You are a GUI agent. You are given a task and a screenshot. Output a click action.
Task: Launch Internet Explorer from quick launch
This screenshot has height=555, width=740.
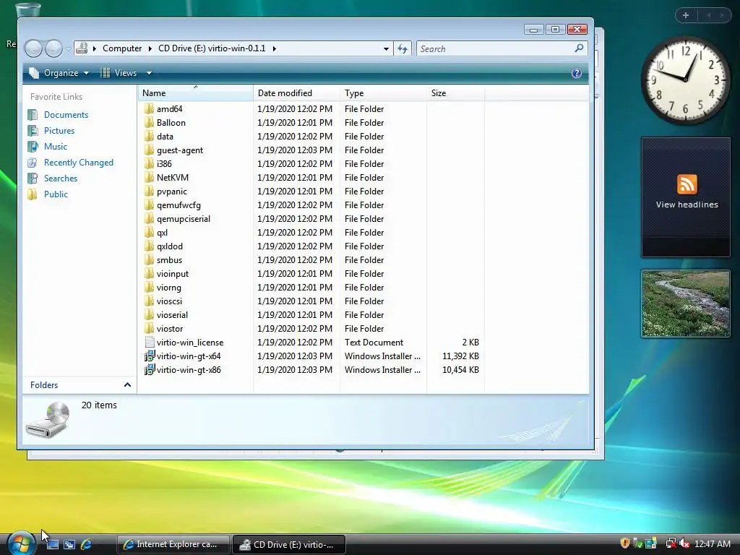click(x=87, y=544)
